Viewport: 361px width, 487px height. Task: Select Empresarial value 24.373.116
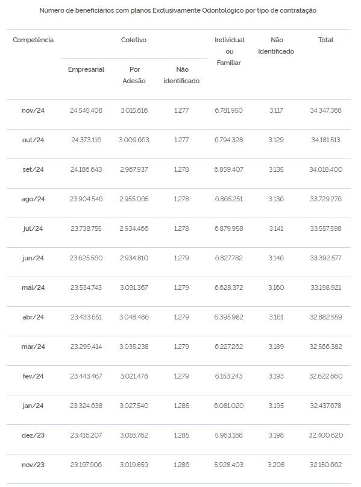pyautogui.click(x=86, y=140)
